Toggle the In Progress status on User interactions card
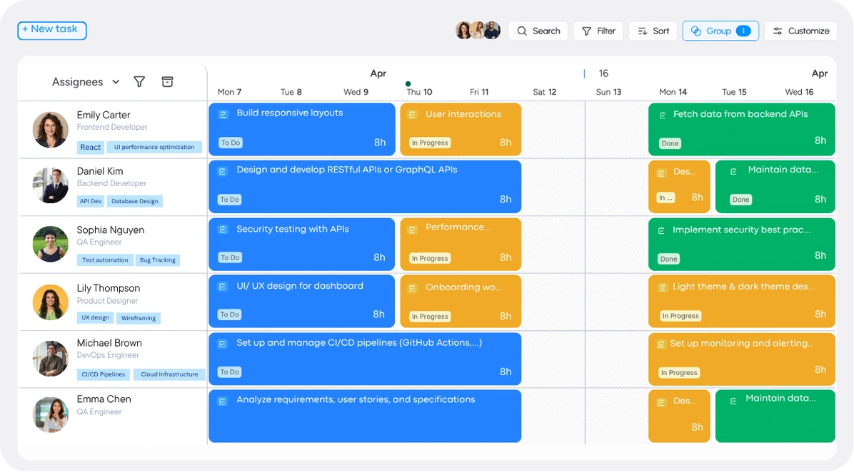854x472 pixels. (429, 143)
